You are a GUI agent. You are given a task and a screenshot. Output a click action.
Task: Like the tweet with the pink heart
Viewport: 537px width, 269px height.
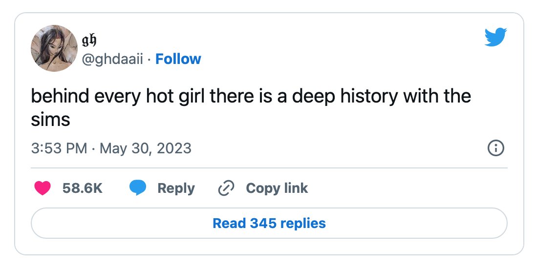pos(43,188)
